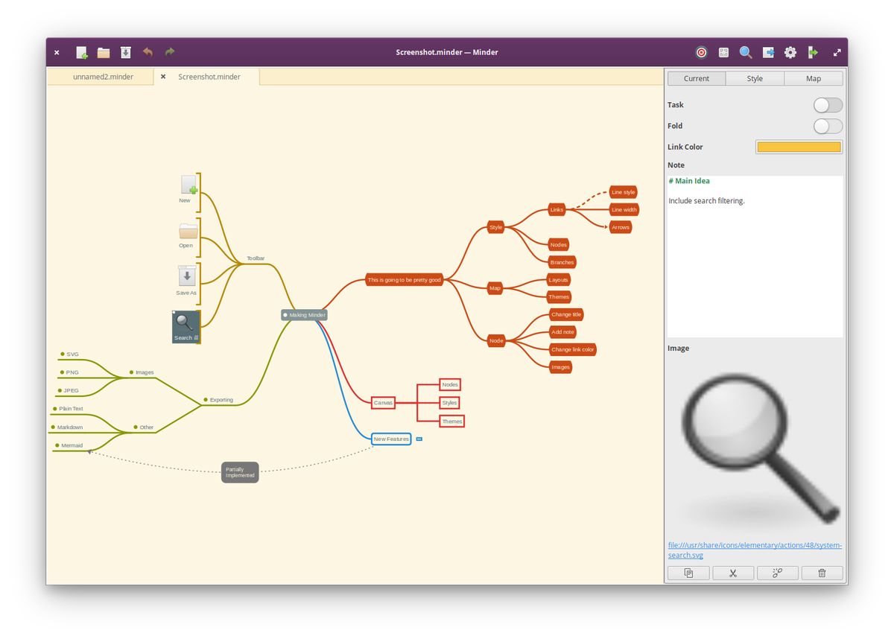Hide the properties sidebar using the green arrow icon
Viewport: 894px width, 639px height.
pyautogui.click(x=813, y=52)
